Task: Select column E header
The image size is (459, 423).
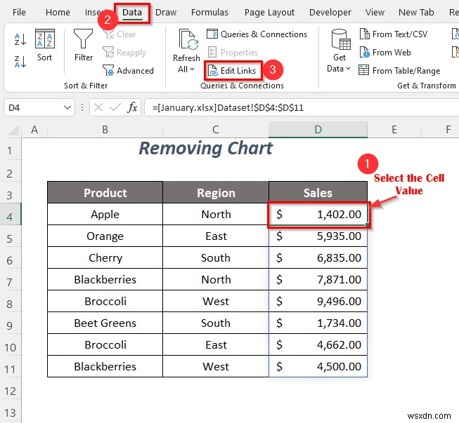Action: pos(394,129)
